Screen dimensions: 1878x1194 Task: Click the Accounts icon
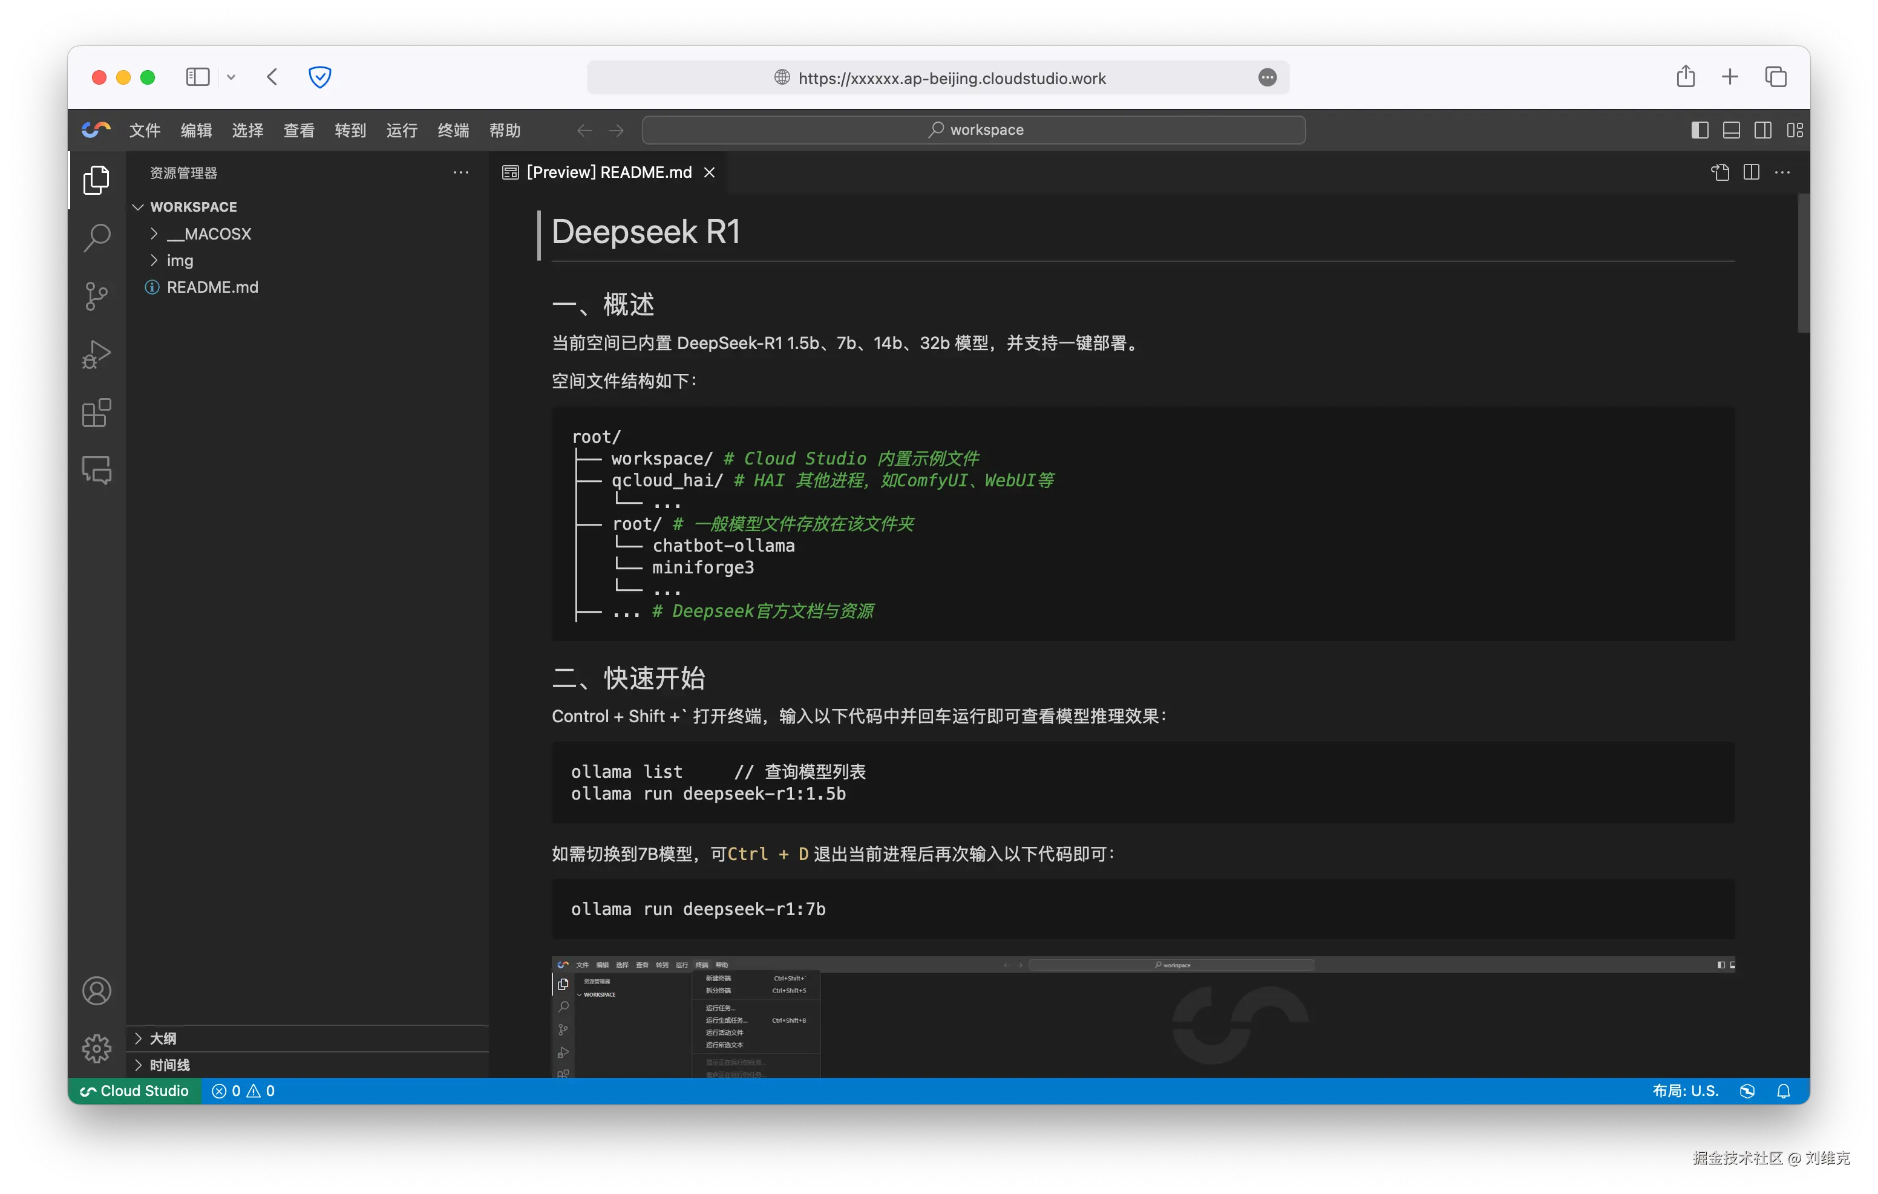(97, 991)
